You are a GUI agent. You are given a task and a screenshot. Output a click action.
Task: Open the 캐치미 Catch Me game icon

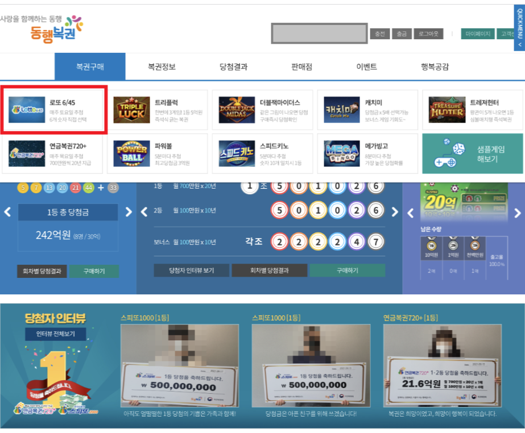pyautogui.click(x=342, y=110)
